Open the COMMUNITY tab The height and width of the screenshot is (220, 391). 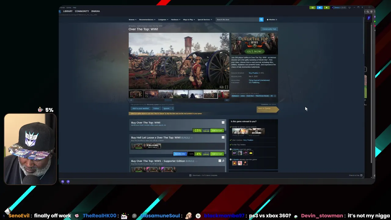click(x=82, y=11)
